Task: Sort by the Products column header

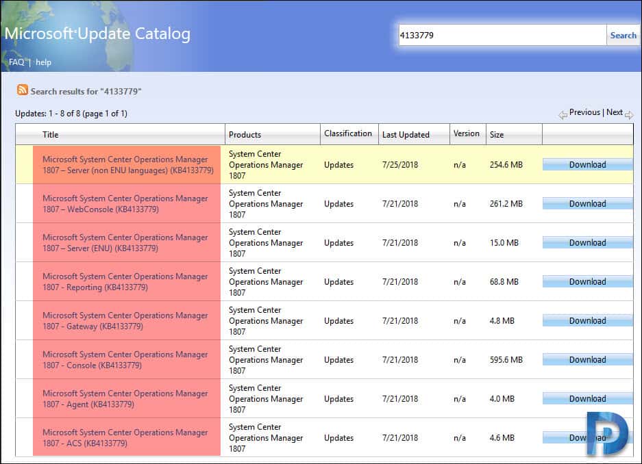Action: (245, 135)
